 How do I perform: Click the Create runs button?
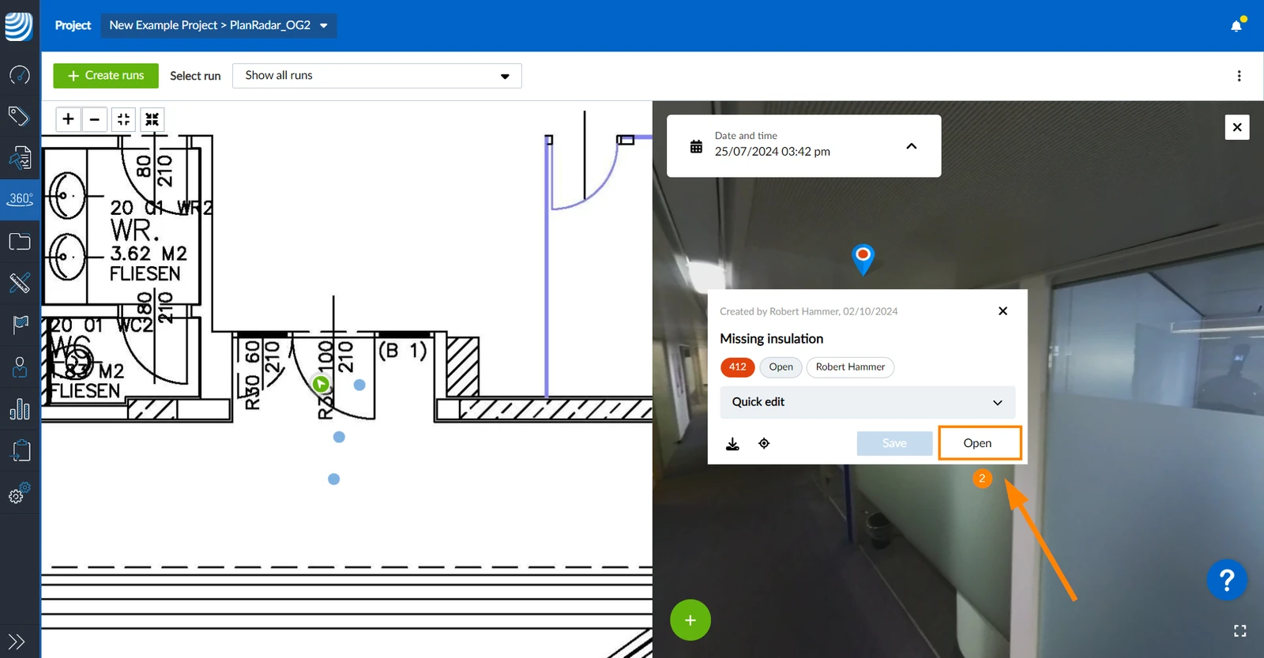click(x=106, y=76)
